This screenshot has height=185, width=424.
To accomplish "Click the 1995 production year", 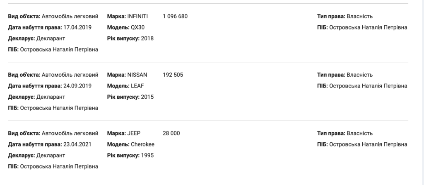I will click(147, 156).
